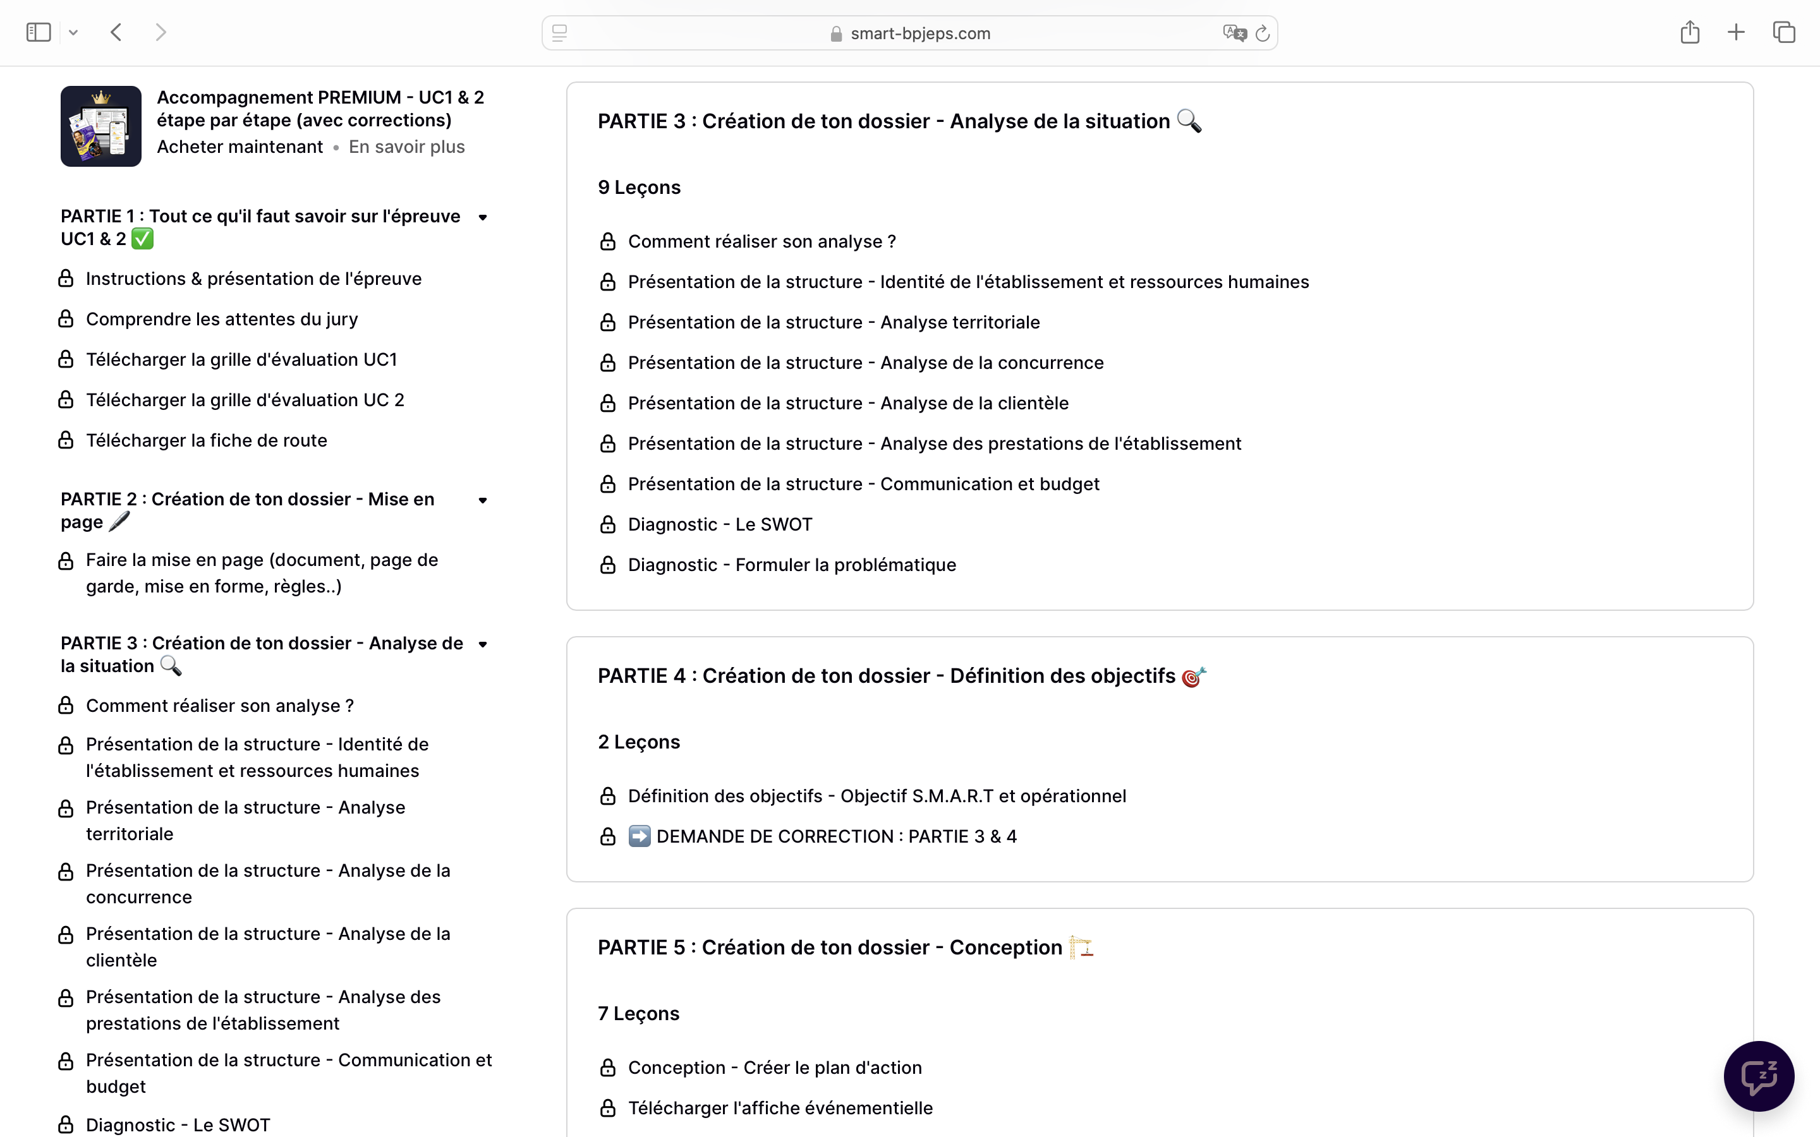Image resolution: width=1820 pixels, height=1137 pixels.
Task: Open sidebar options dropdown chevron
Action: click(73, 32)
